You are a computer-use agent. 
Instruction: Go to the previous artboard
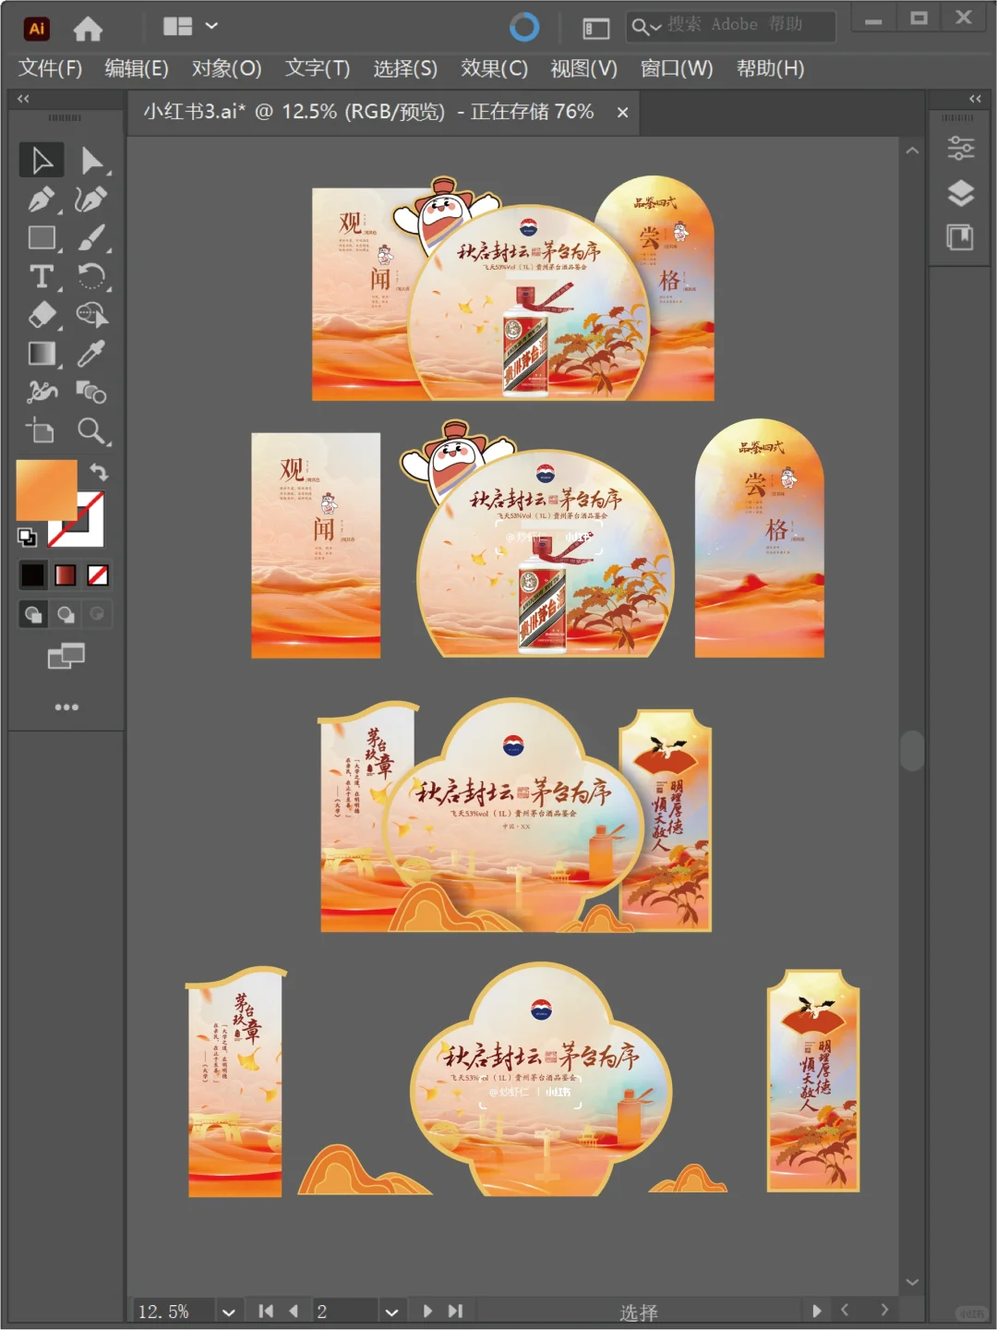click(294, 1311)
